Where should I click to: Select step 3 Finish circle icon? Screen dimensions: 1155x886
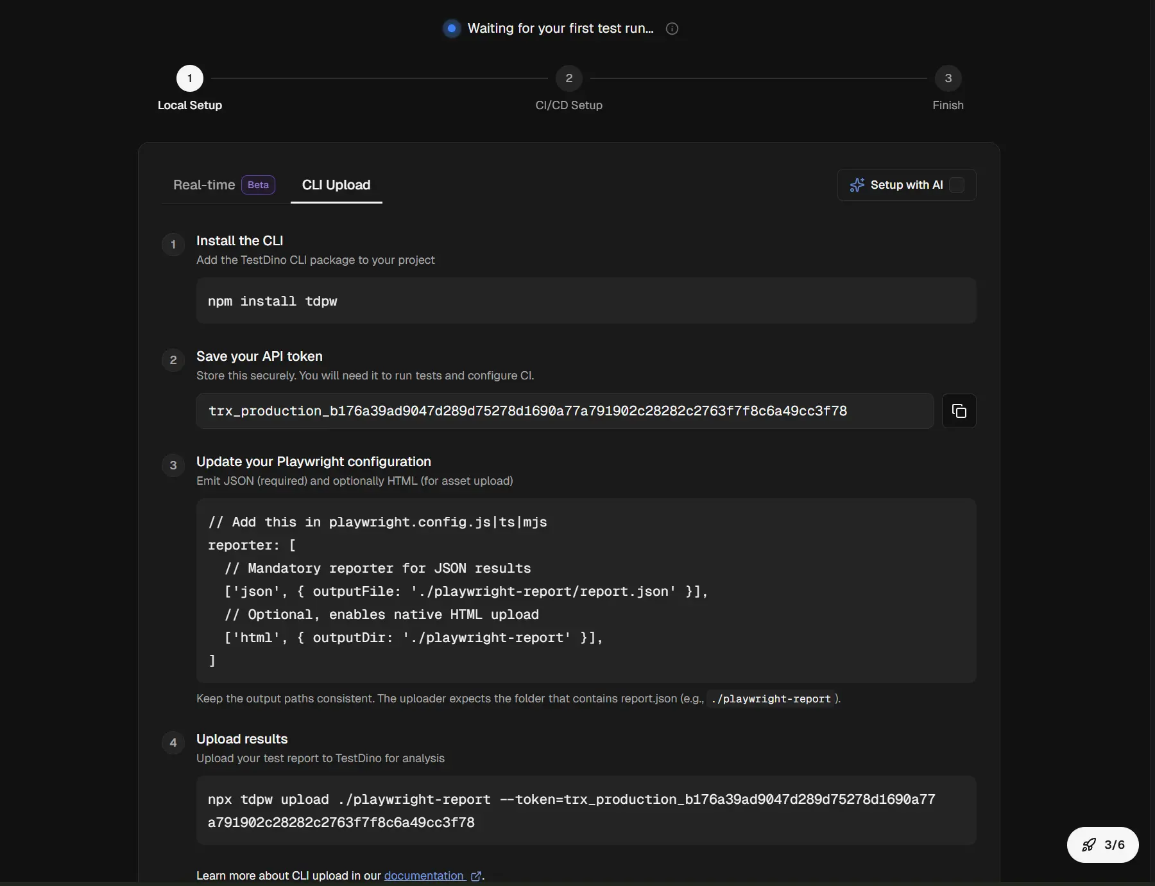(x=948, y=78)
